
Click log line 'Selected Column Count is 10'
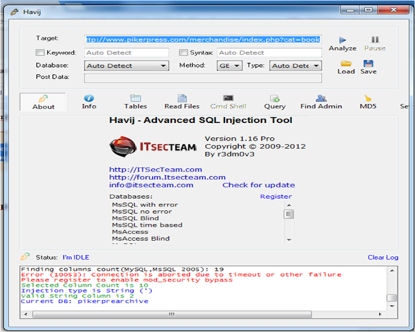84,285
